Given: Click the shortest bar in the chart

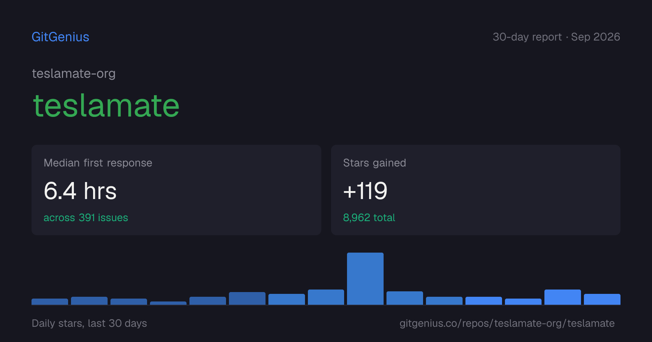Looking at the screenshot, I should (x=168, y=303).
